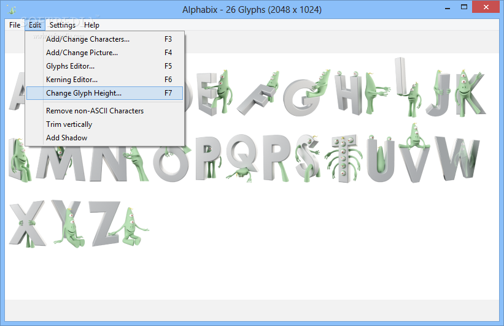
Task: Choose Add/Change Characters from the Edit menu
Action: pos(104,39)
